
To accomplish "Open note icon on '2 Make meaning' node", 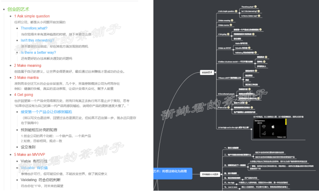I will click(x=232, y=20).
